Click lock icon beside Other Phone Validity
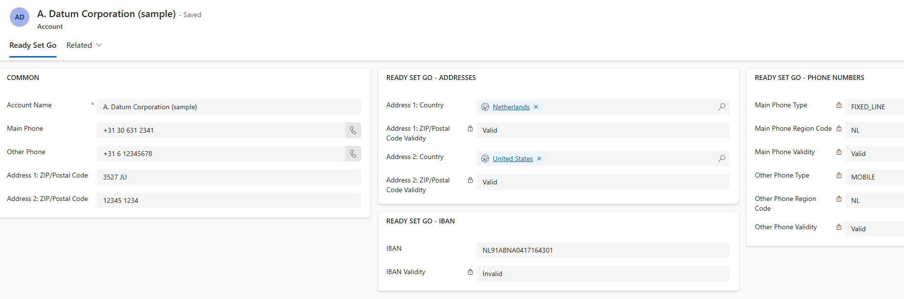 (839, 227)
